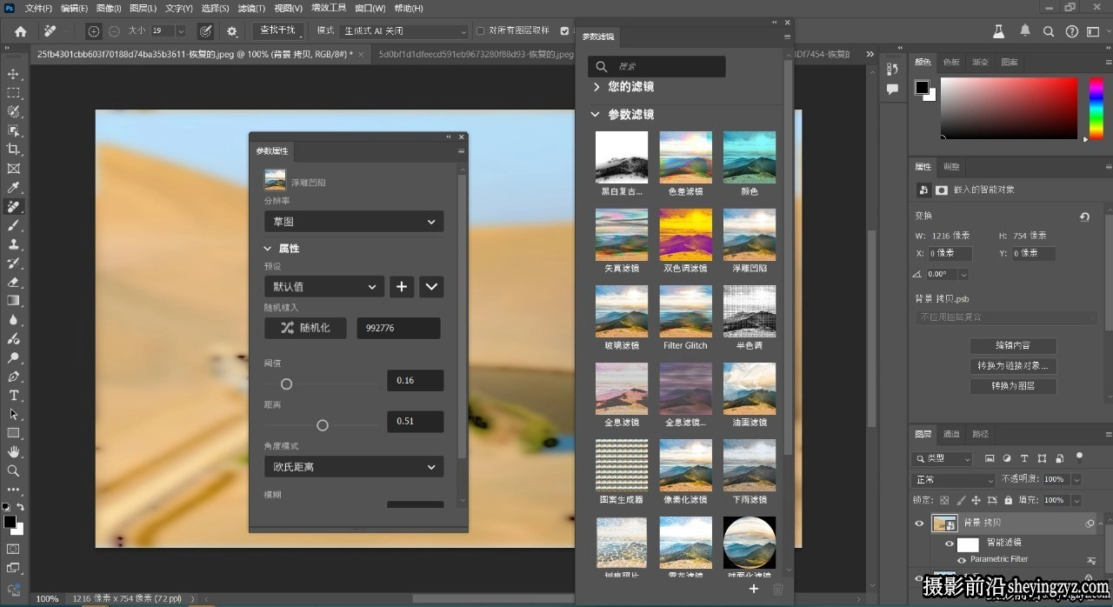
Task: Click 转换为链接对象 button
Action: click(1013, 366)
